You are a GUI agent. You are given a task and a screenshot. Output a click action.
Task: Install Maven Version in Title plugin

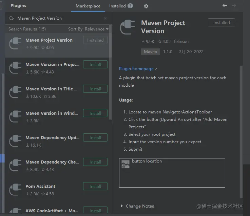95,89
